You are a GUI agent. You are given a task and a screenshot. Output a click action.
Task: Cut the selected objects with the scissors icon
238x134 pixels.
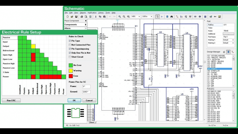96,16
